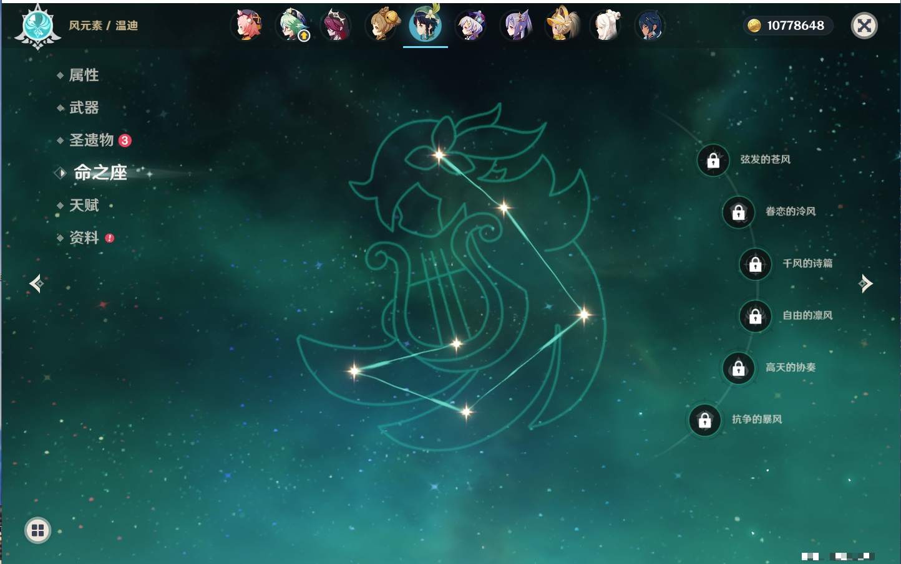Open the grid menu button
Viewport: 901px width, 564px height.
[37, 530]
